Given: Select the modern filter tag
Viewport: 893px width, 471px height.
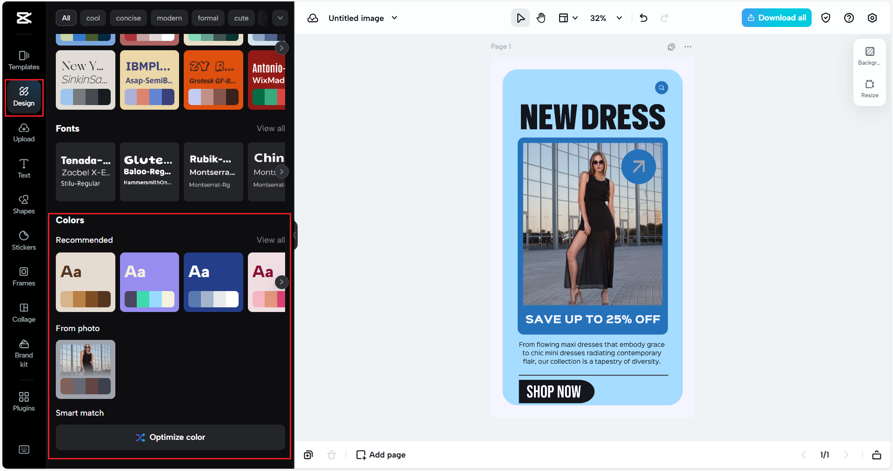Looking at the screenshot, I should (x=169, y=18).
